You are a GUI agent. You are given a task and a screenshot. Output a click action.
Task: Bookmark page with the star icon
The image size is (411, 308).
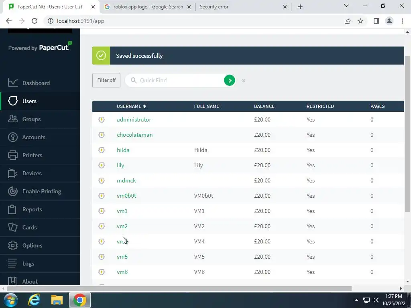point(360,21)
